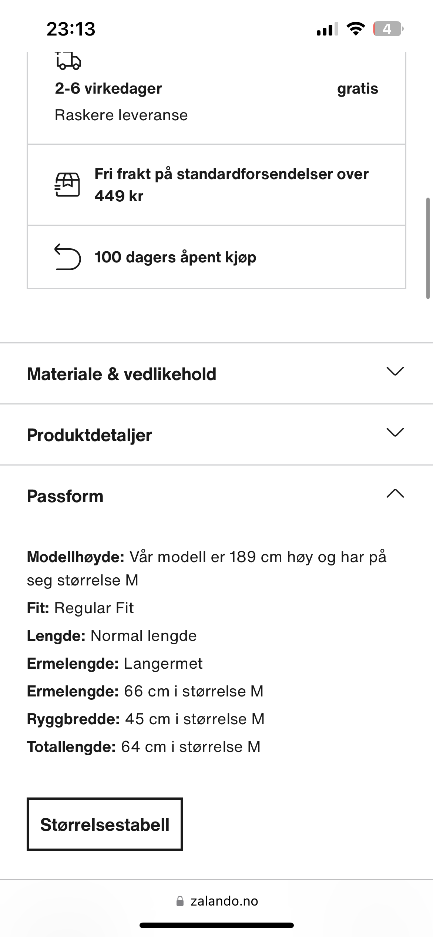The height and width of the screenshot is (937, 433).
Task: Click the page scrollbar indicator
Action: click(x=428, y=248)
